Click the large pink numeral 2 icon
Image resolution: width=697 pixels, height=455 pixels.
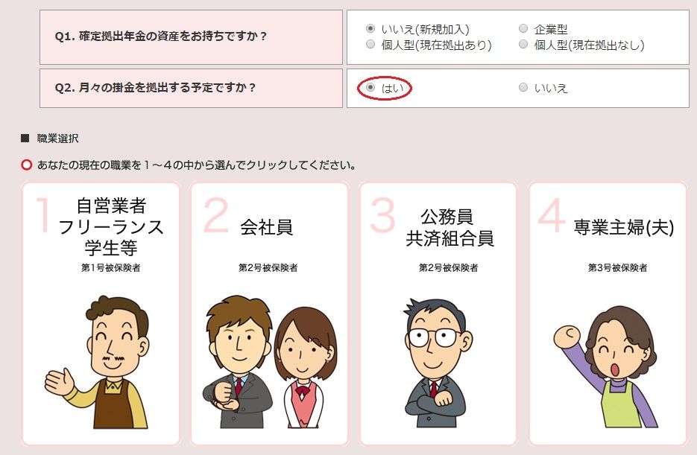click(x=216, y=216)
